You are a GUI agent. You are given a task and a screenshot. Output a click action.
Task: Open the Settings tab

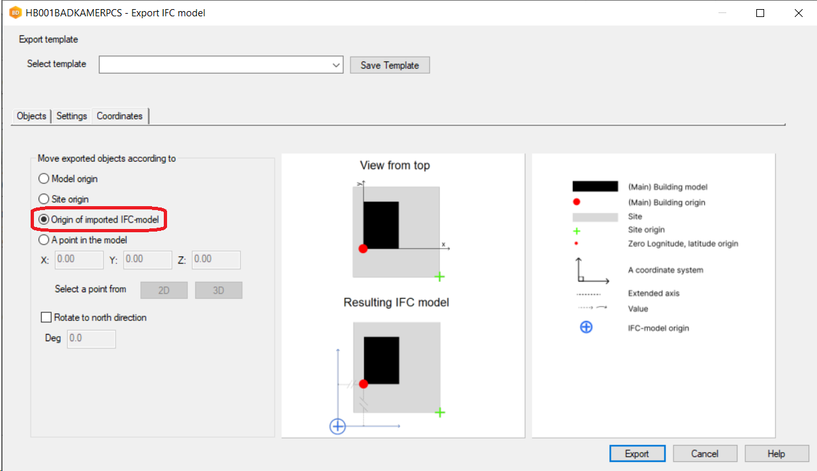[x=72, y=115]
